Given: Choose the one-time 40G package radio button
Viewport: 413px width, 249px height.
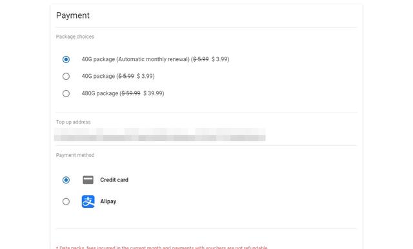Looking at the screenshot, I should pos(66,76).
